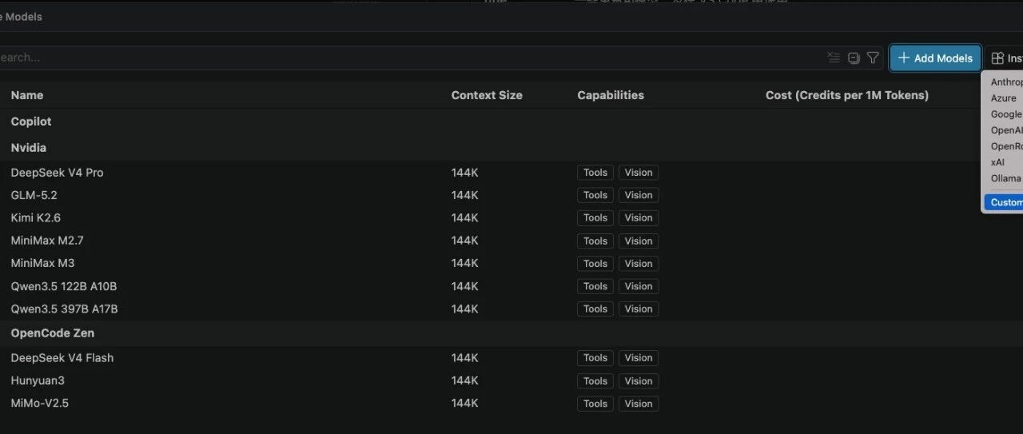Click the Tools badge for DeepSeek V4 Pro

click(595, 173)
